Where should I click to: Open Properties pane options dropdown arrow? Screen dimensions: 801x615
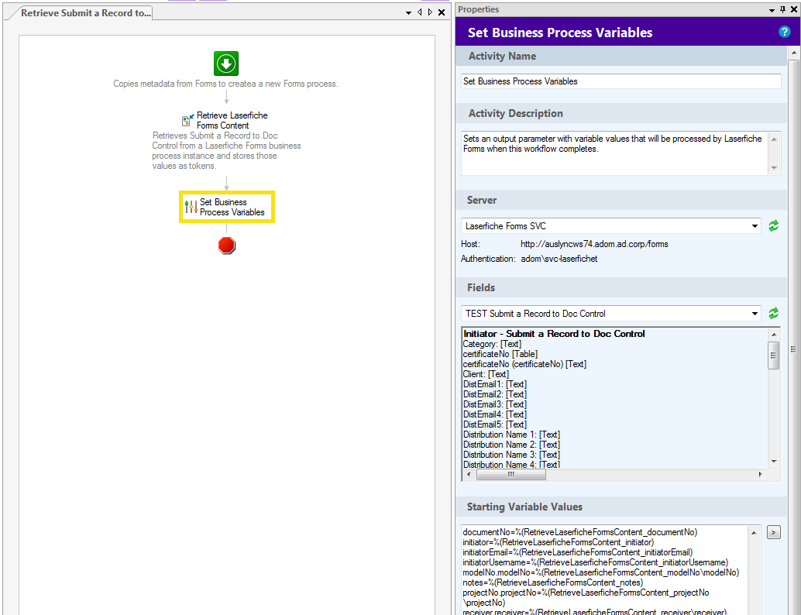(772, 10)
